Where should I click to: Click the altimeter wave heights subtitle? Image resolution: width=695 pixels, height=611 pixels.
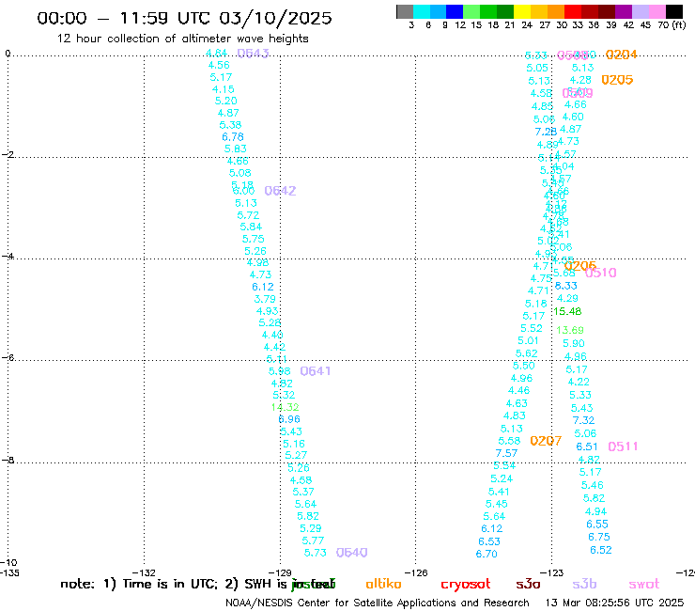coord(182,39)
